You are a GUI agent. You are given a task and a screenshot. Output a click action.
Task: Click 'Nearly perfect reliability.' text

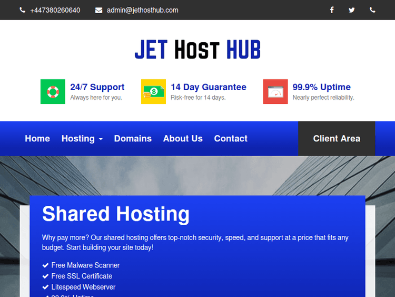(323, 98)
